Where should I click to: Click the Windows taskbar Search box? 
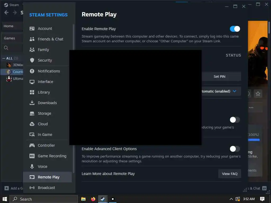point(44,199)
